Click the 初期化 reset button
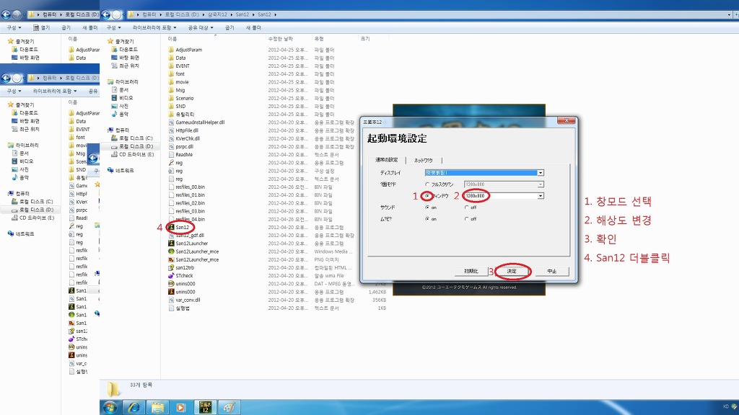Screen dimensions: 739x415 tap(471, 271)
